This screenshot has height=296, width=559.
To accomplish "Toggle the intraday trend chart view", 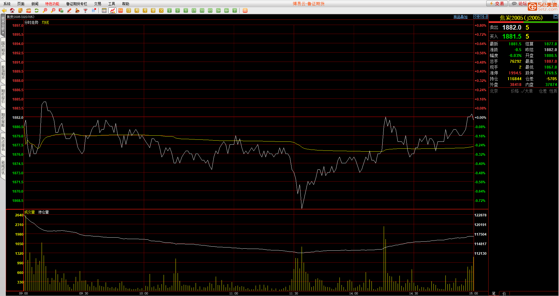I will click(112, 10).
